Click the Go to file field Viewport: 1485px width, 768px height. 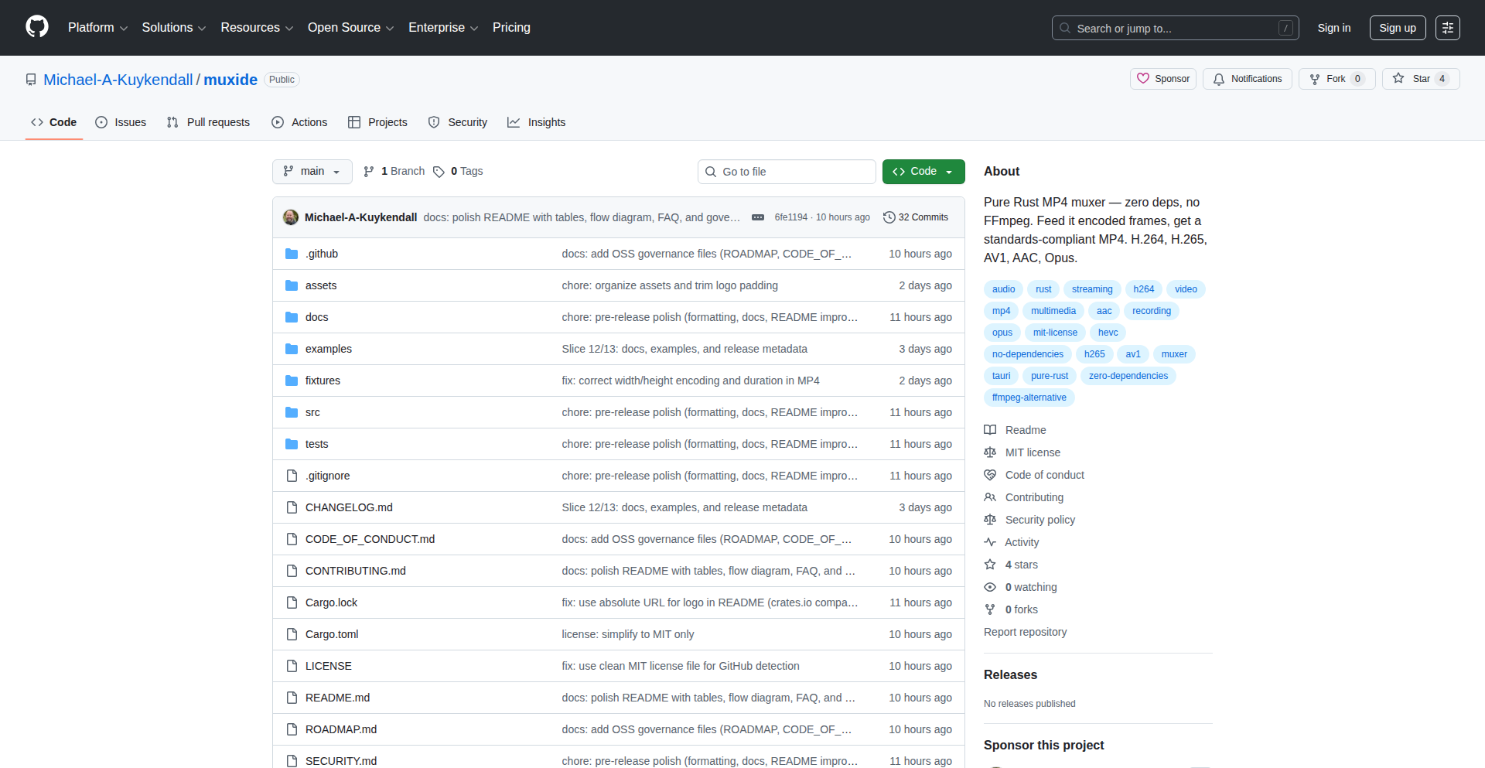click(x=787, y=172)
